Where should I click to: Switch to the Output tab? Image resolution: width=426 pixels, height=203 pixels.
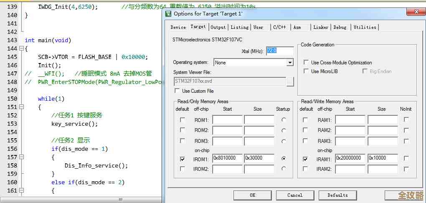click(x=218, y=27)
